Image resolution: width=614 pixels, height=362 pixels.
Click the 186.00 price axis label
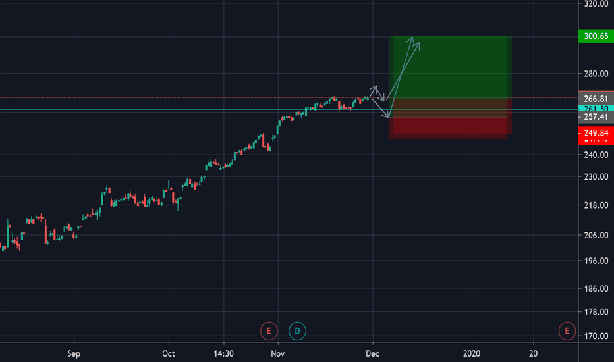[596, 288]
